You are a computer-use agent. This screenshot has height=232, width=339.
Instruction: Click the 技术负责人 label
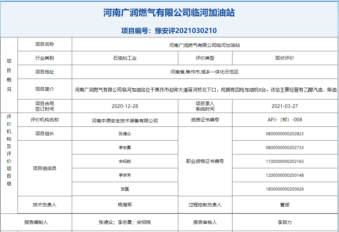click(x=45, y=205)
